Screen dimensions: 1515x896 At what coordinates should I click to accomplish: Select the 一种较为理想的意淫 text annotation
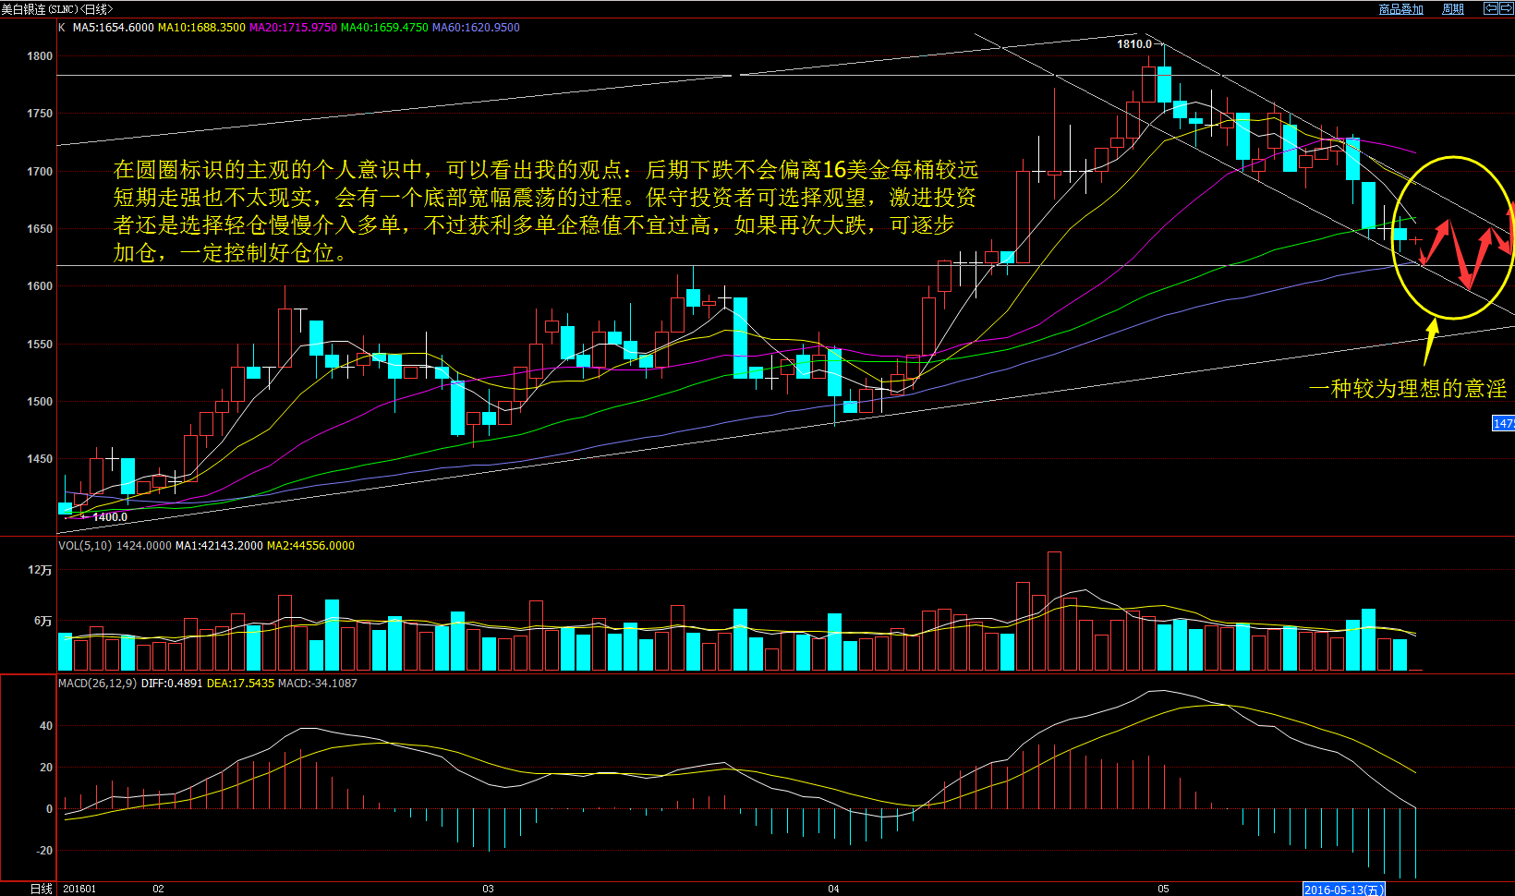point(1407,389)
